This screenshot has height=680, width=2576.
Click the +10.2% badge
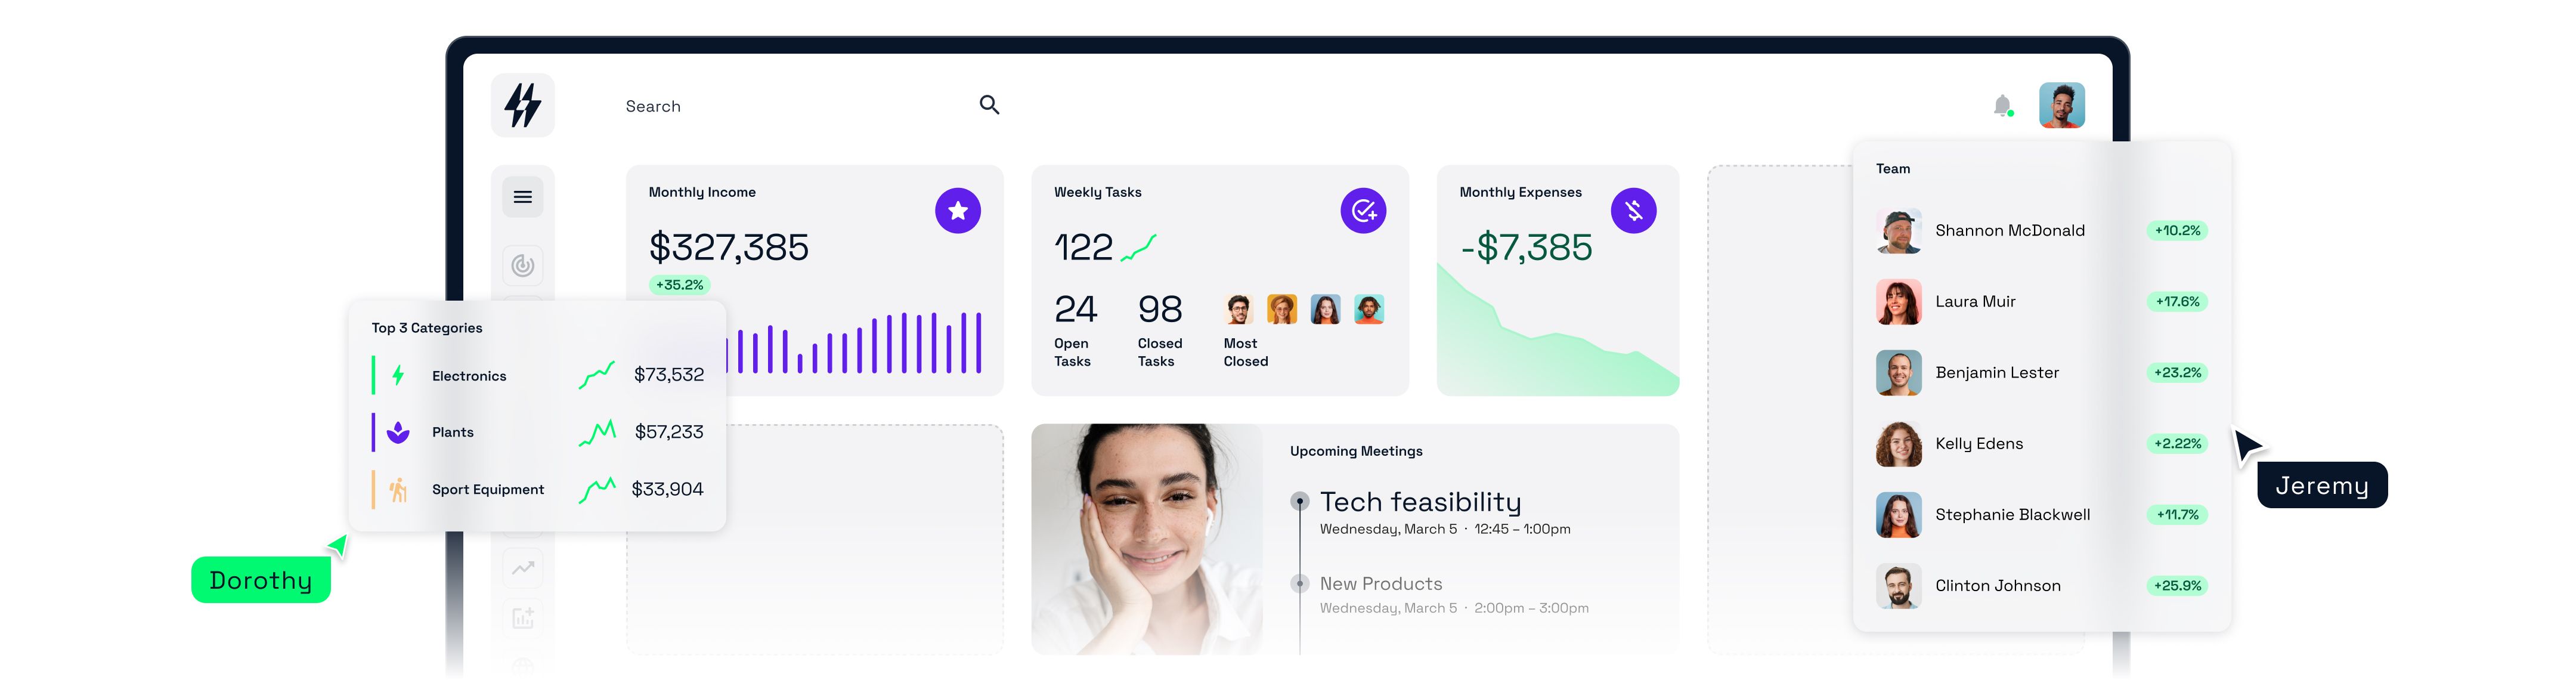click(x=2177, y=231)
